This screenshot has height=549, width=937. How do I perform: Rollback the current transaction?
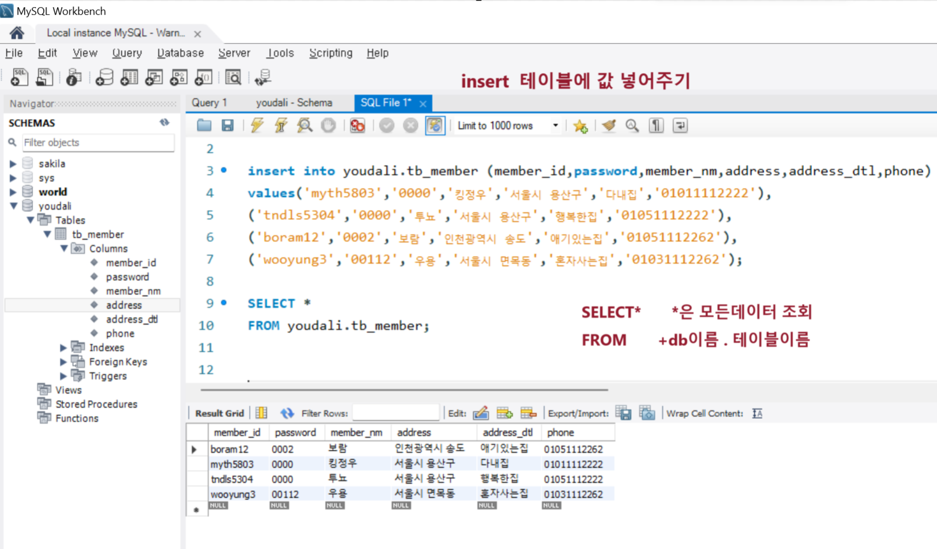(x=410, y=125)
